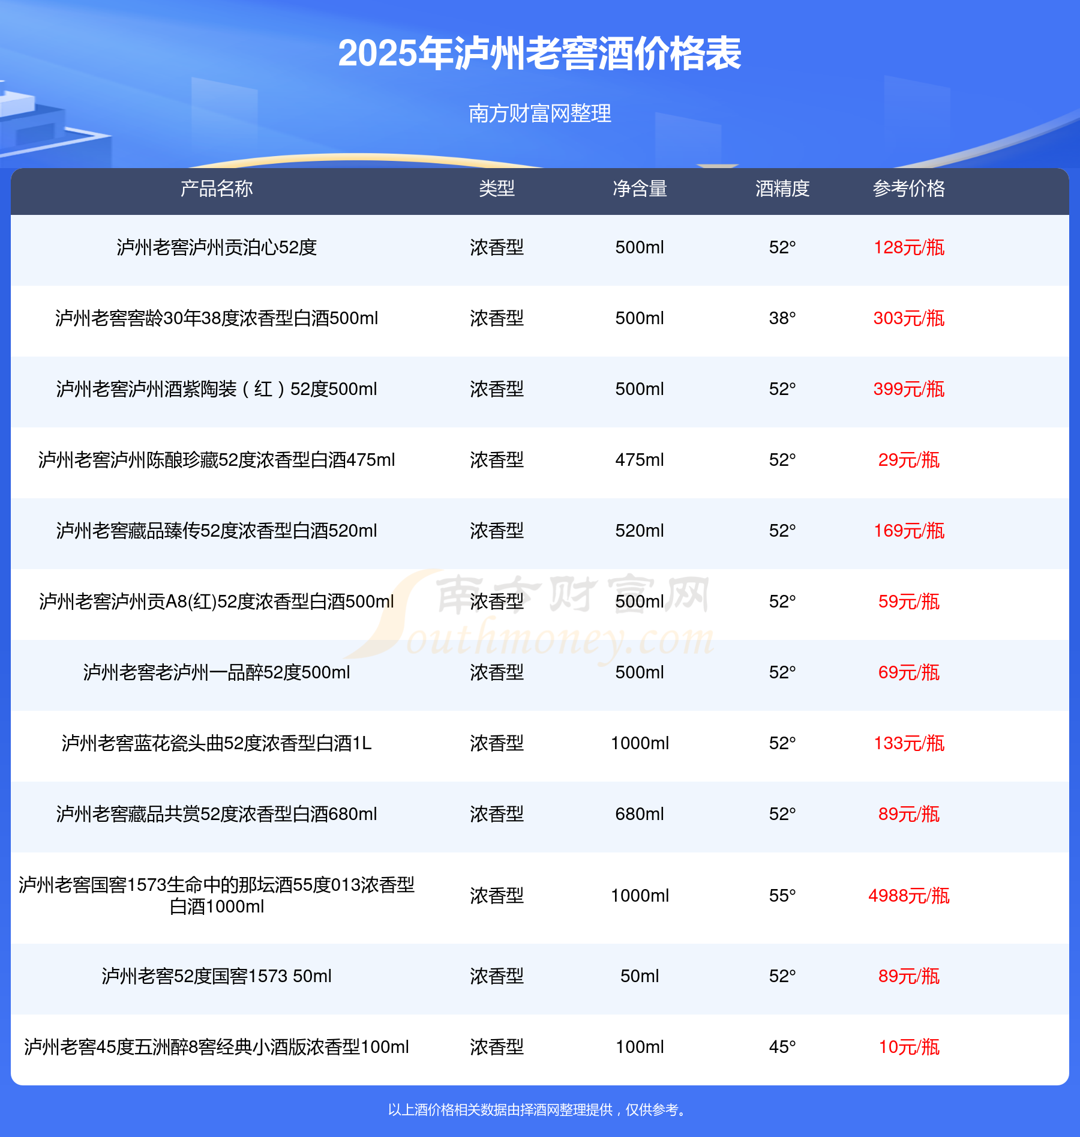Click the price "4988元/瓶"
The image size is (1080, 1137).
[909, 896]
